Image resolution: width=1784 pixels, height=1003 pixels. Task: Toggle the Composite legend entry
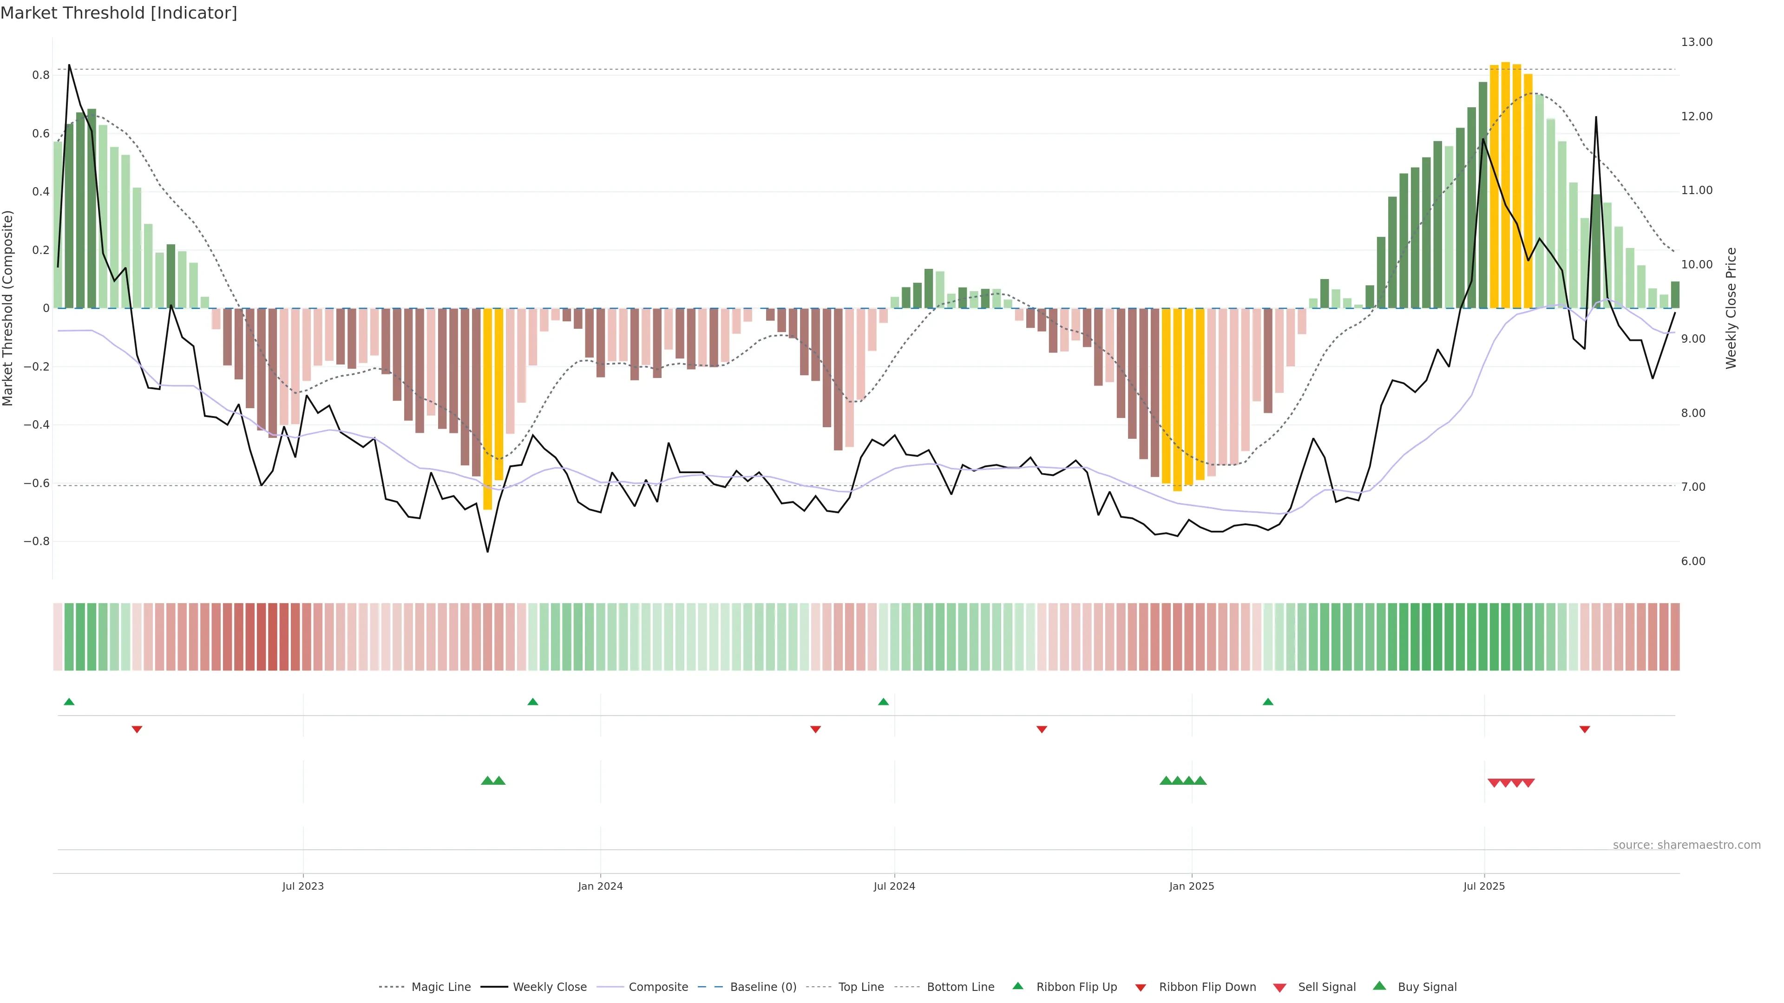[x=658, y=986]
